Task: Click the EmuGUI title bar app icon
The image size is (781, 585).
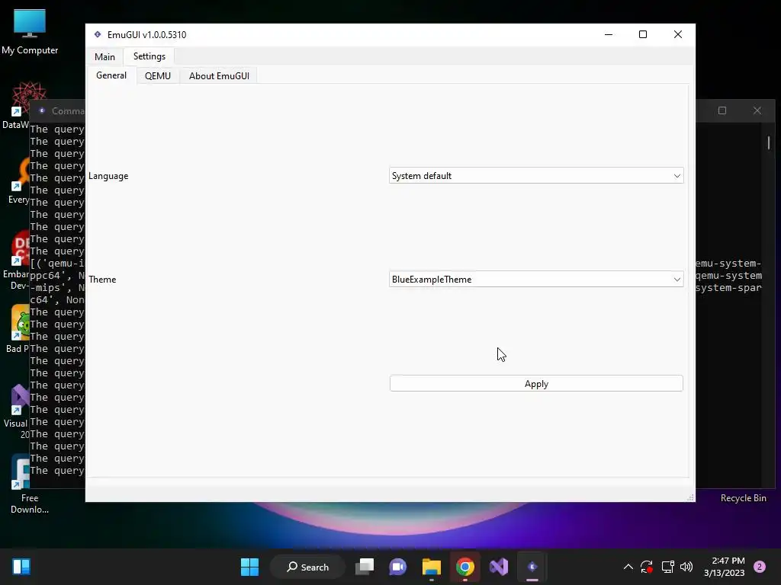Action: pos(98,34)
